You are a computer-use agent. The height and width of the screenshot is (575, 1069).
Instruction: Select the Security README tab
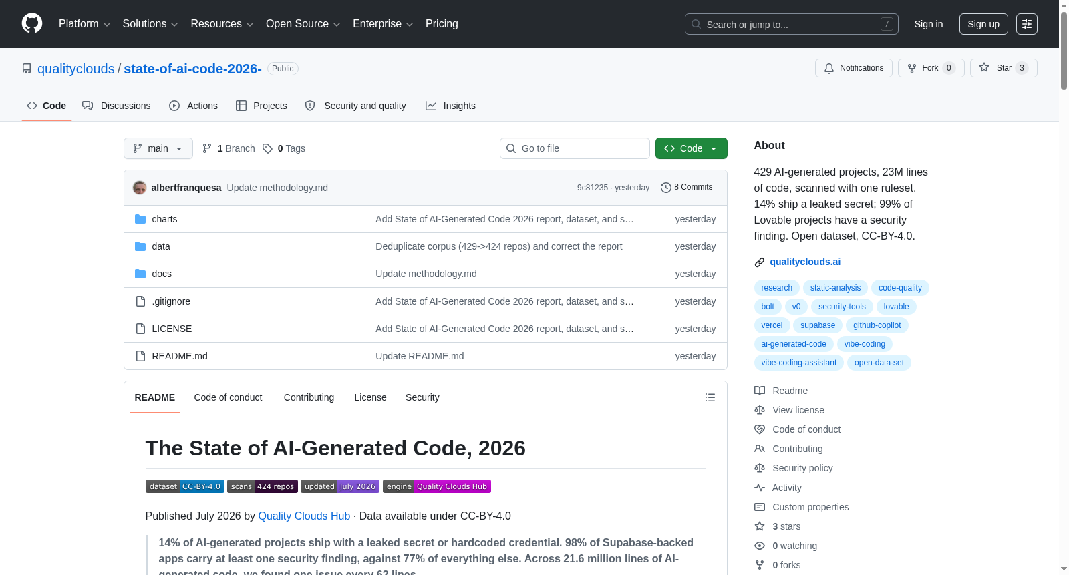[422, 397]
